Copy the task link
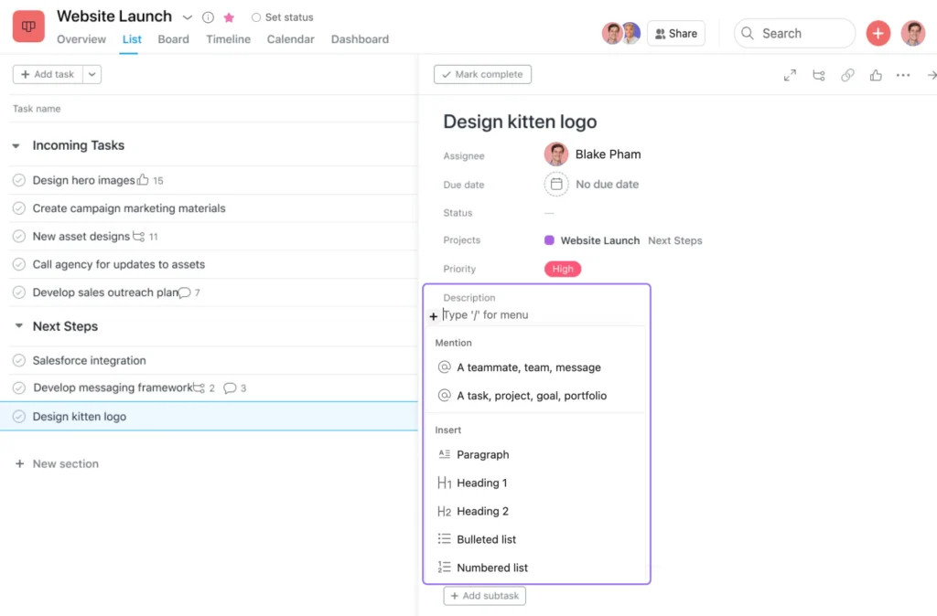Image resolution: width=937 pixels, height=616 pixels. click(x=847, y=75)
